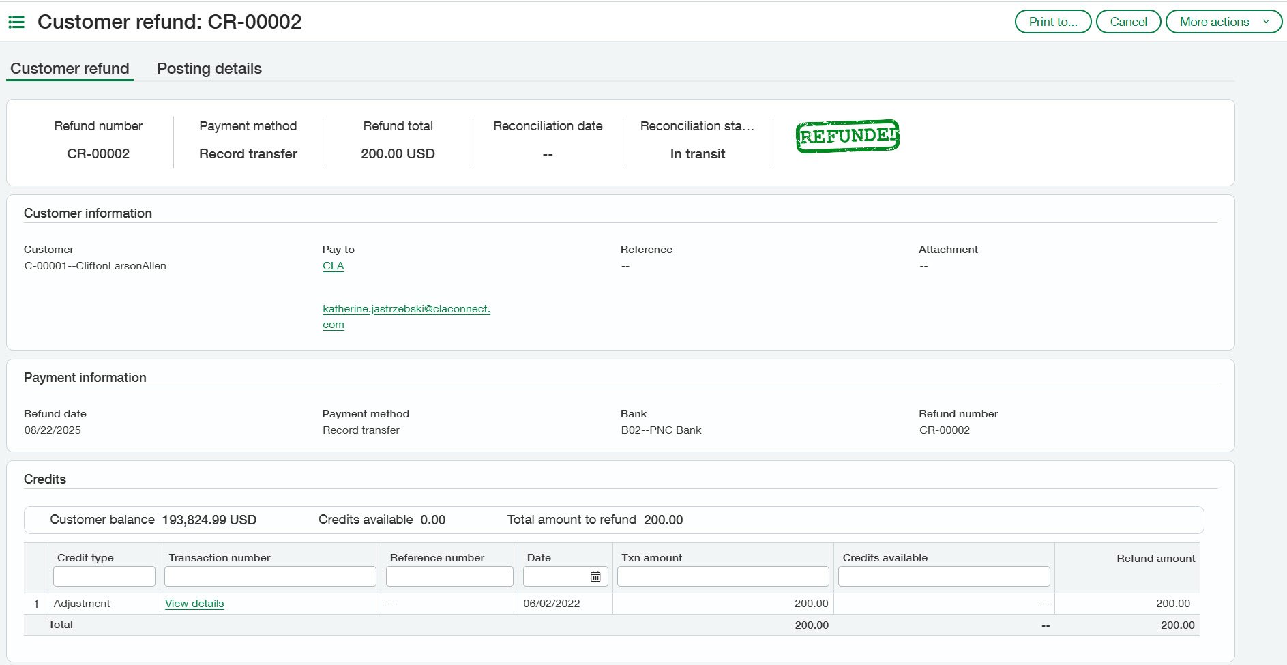Viewport: 1287px width, 665px height.
Task: Click the Credits available filter field
Action: (944, 576)
